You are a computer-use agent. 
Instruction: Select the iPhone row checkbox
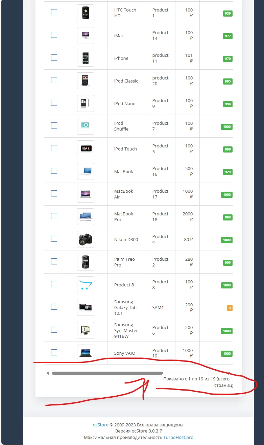pyautogui.click(x=54, y=57)
